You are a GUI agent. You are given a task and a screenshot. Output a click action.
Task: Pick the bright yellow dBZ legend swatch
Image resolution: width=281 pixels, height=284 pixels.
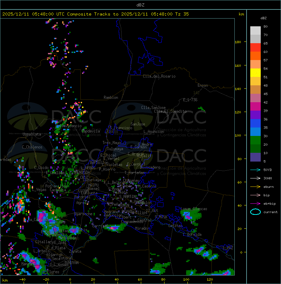pos(255,73)
